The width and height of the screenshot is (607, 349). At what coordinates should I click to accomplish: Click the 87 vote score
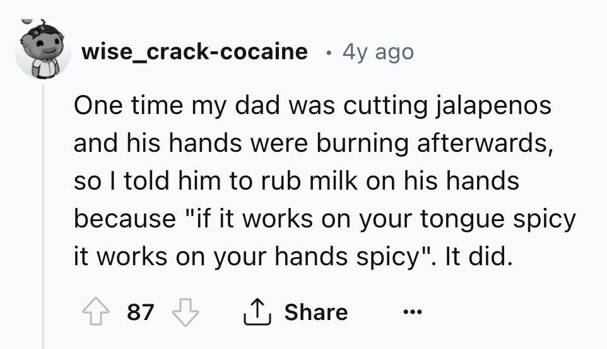tap(141, 312)
